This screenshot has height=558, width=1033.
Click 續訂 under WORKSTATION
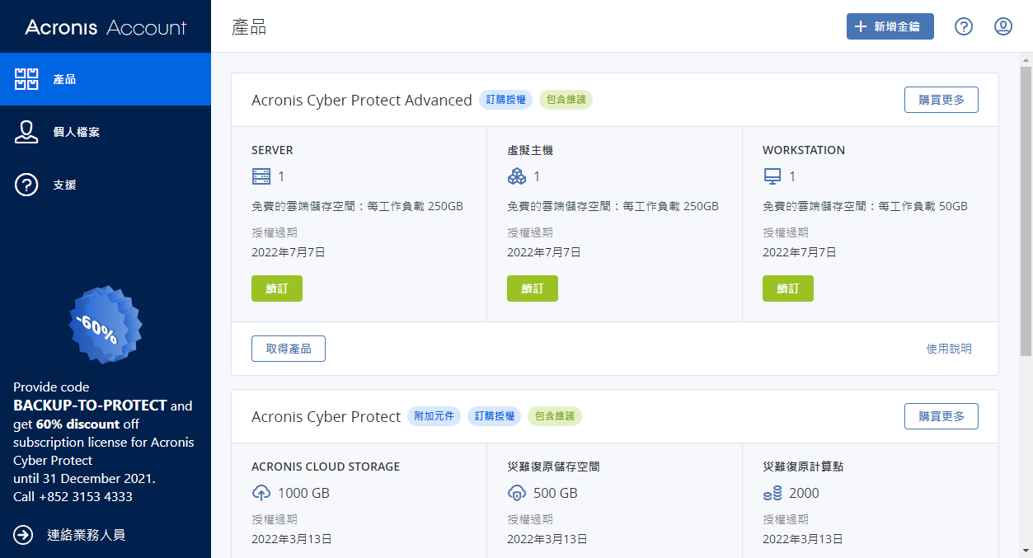coord(788,288)
